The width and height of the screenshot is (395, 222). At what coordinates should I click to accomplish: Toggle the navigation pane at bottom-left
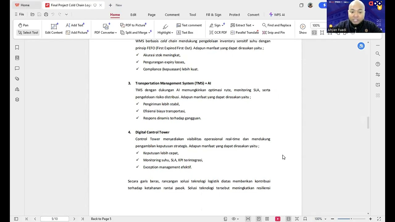pyautogui.click(x=16, y=219)
